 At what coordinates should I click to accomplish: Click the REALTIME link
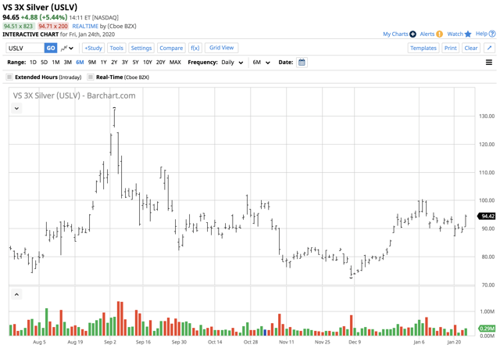coord(85,26)
